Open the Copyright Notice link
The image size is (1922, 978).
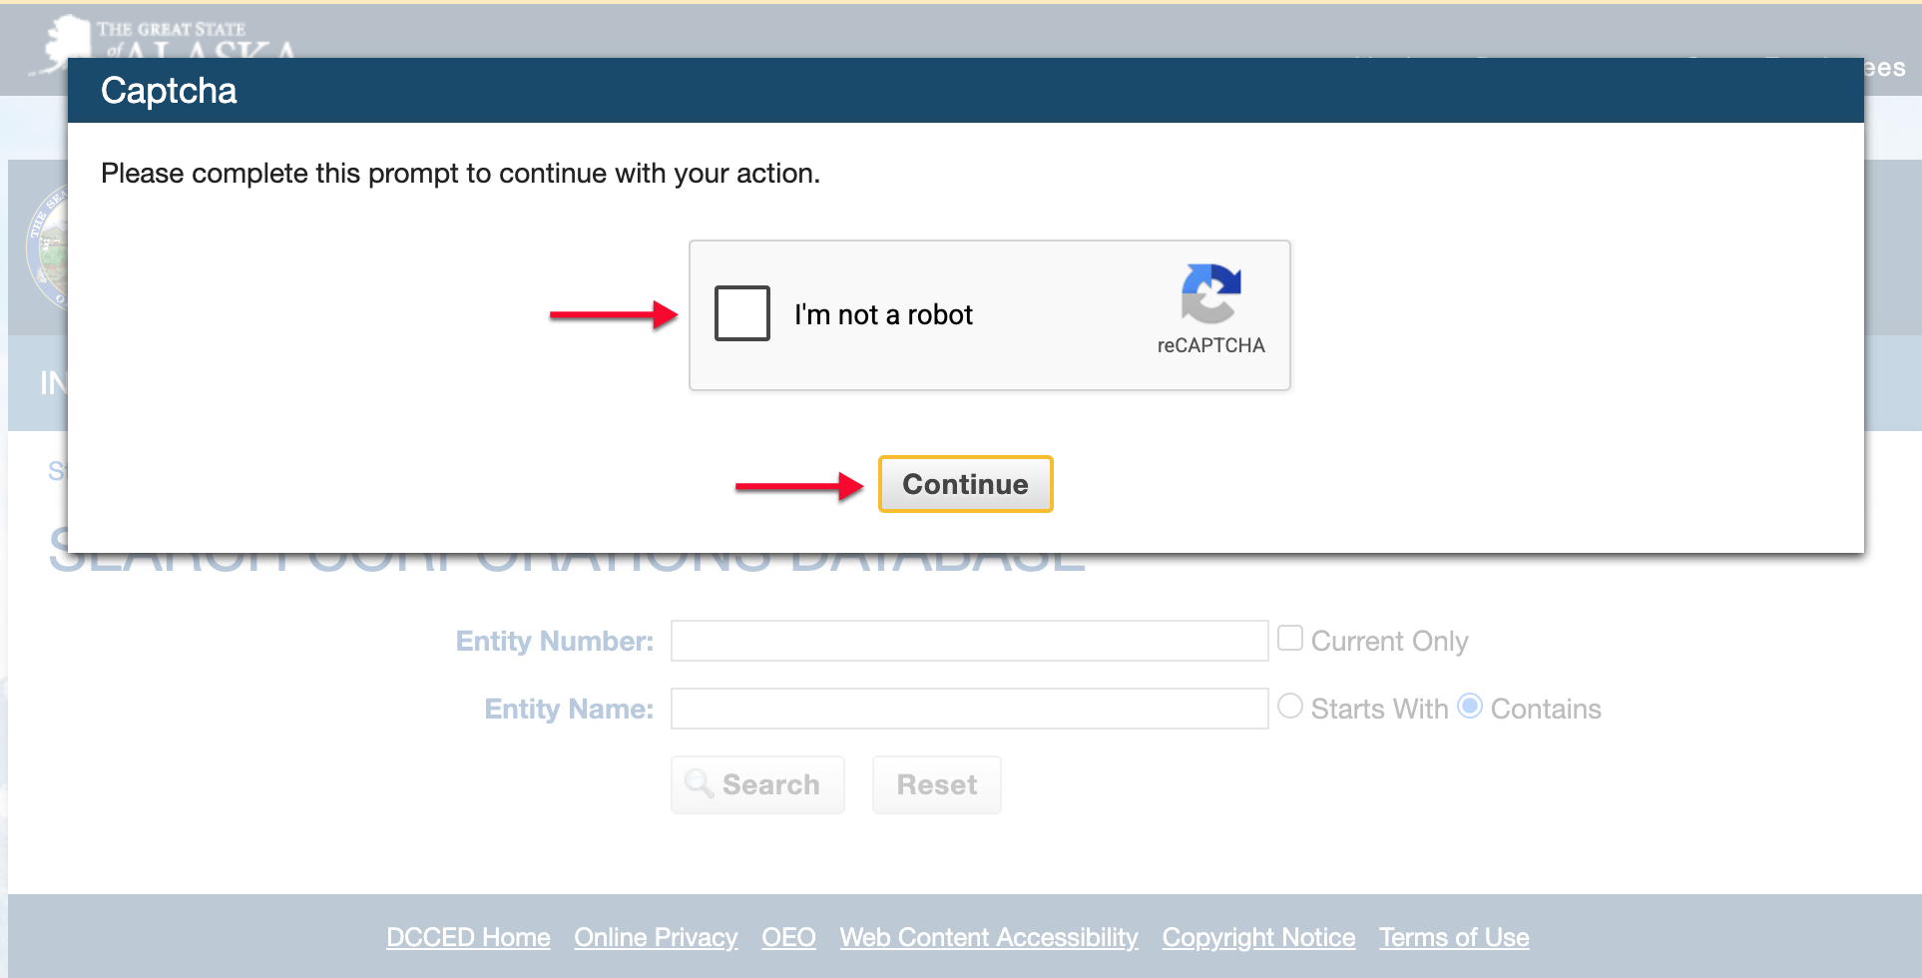click(x=1258, y=937)
